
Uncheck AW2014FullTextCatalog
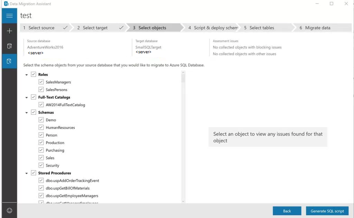tap(41, 105)
